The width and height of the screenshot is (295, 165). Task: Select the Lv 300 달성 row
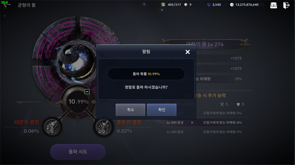(205, 122)
